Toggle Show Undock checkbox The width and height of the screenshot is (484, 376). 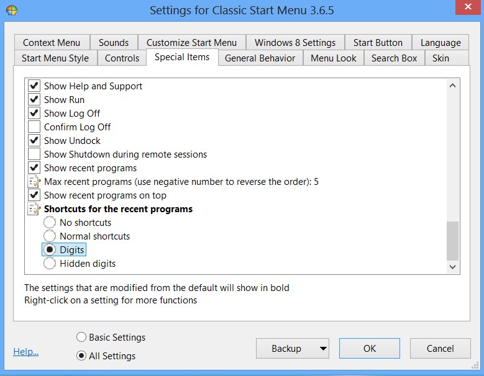click(34, 141)
